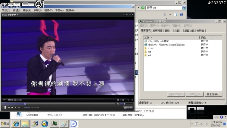The image size is (227, 128).
Task: Switch to 處理程序 tab in Task Manager
Action: point(157,31)
